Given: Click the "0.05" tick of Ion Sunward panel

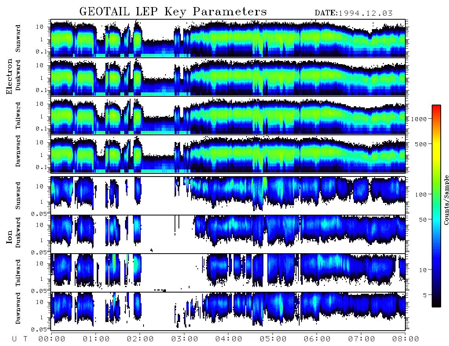Looking at the screenshot, I should pos(39,214).
